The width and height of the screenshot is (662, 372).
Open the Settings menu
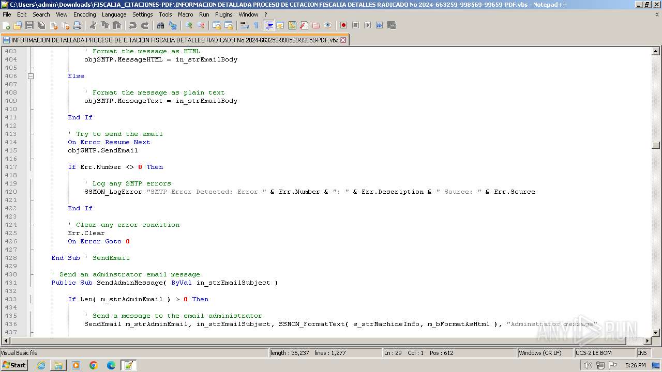pyautogui.click(x=143, y=14)
